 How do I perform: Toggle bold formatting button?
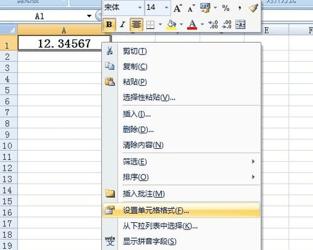pyautogui.click(x=109, y=24)
